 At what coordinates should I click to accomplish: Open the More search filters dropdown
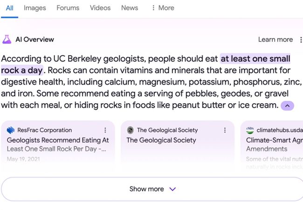163,8
